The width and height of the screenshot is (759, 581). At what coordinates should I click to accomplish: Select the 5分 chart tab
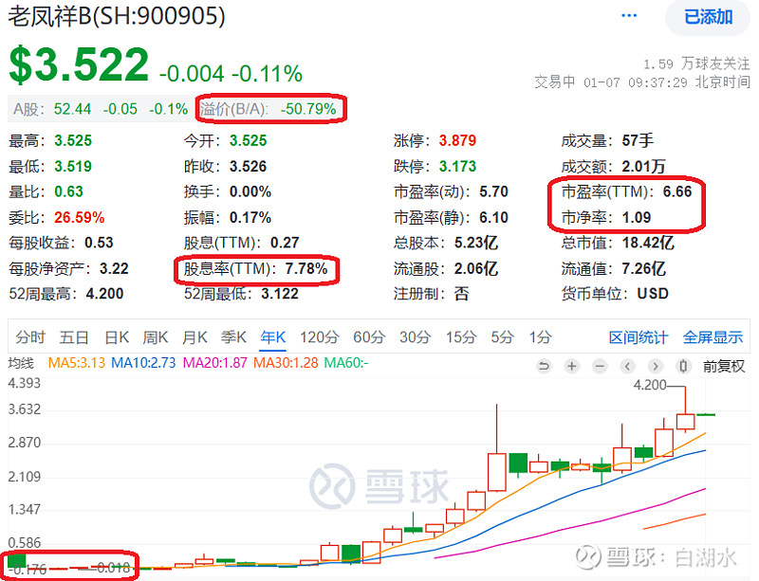(502, 336)
